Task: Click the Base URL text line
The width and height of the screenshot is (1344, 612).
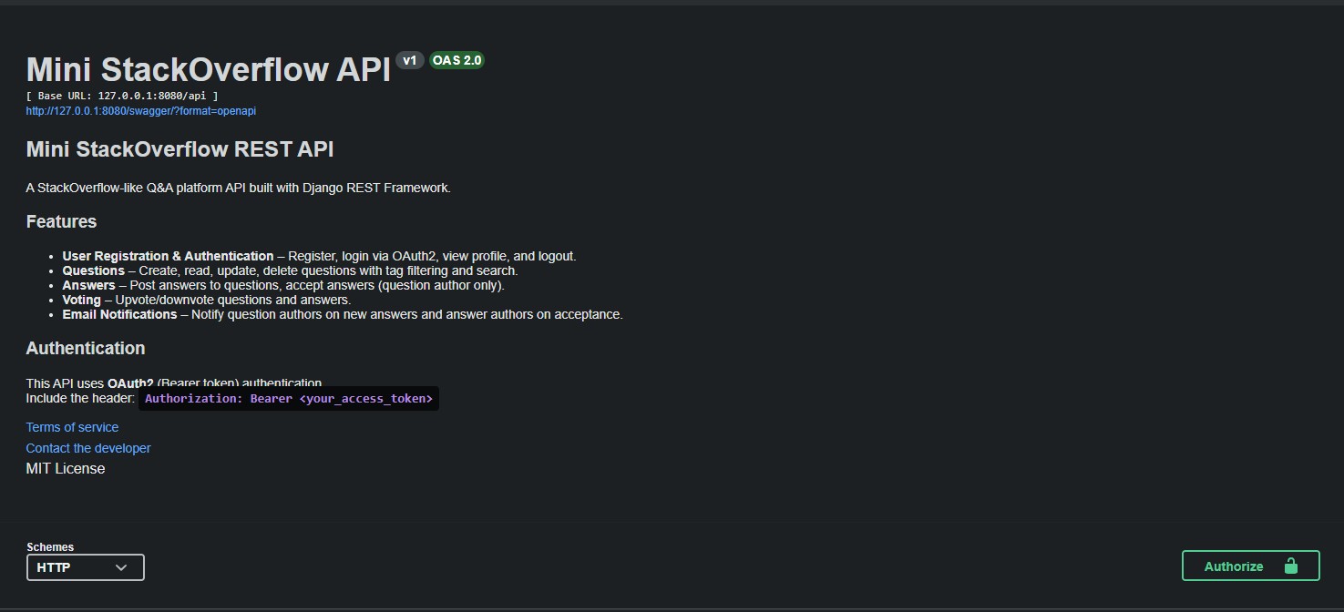Action: click(122, 96)
